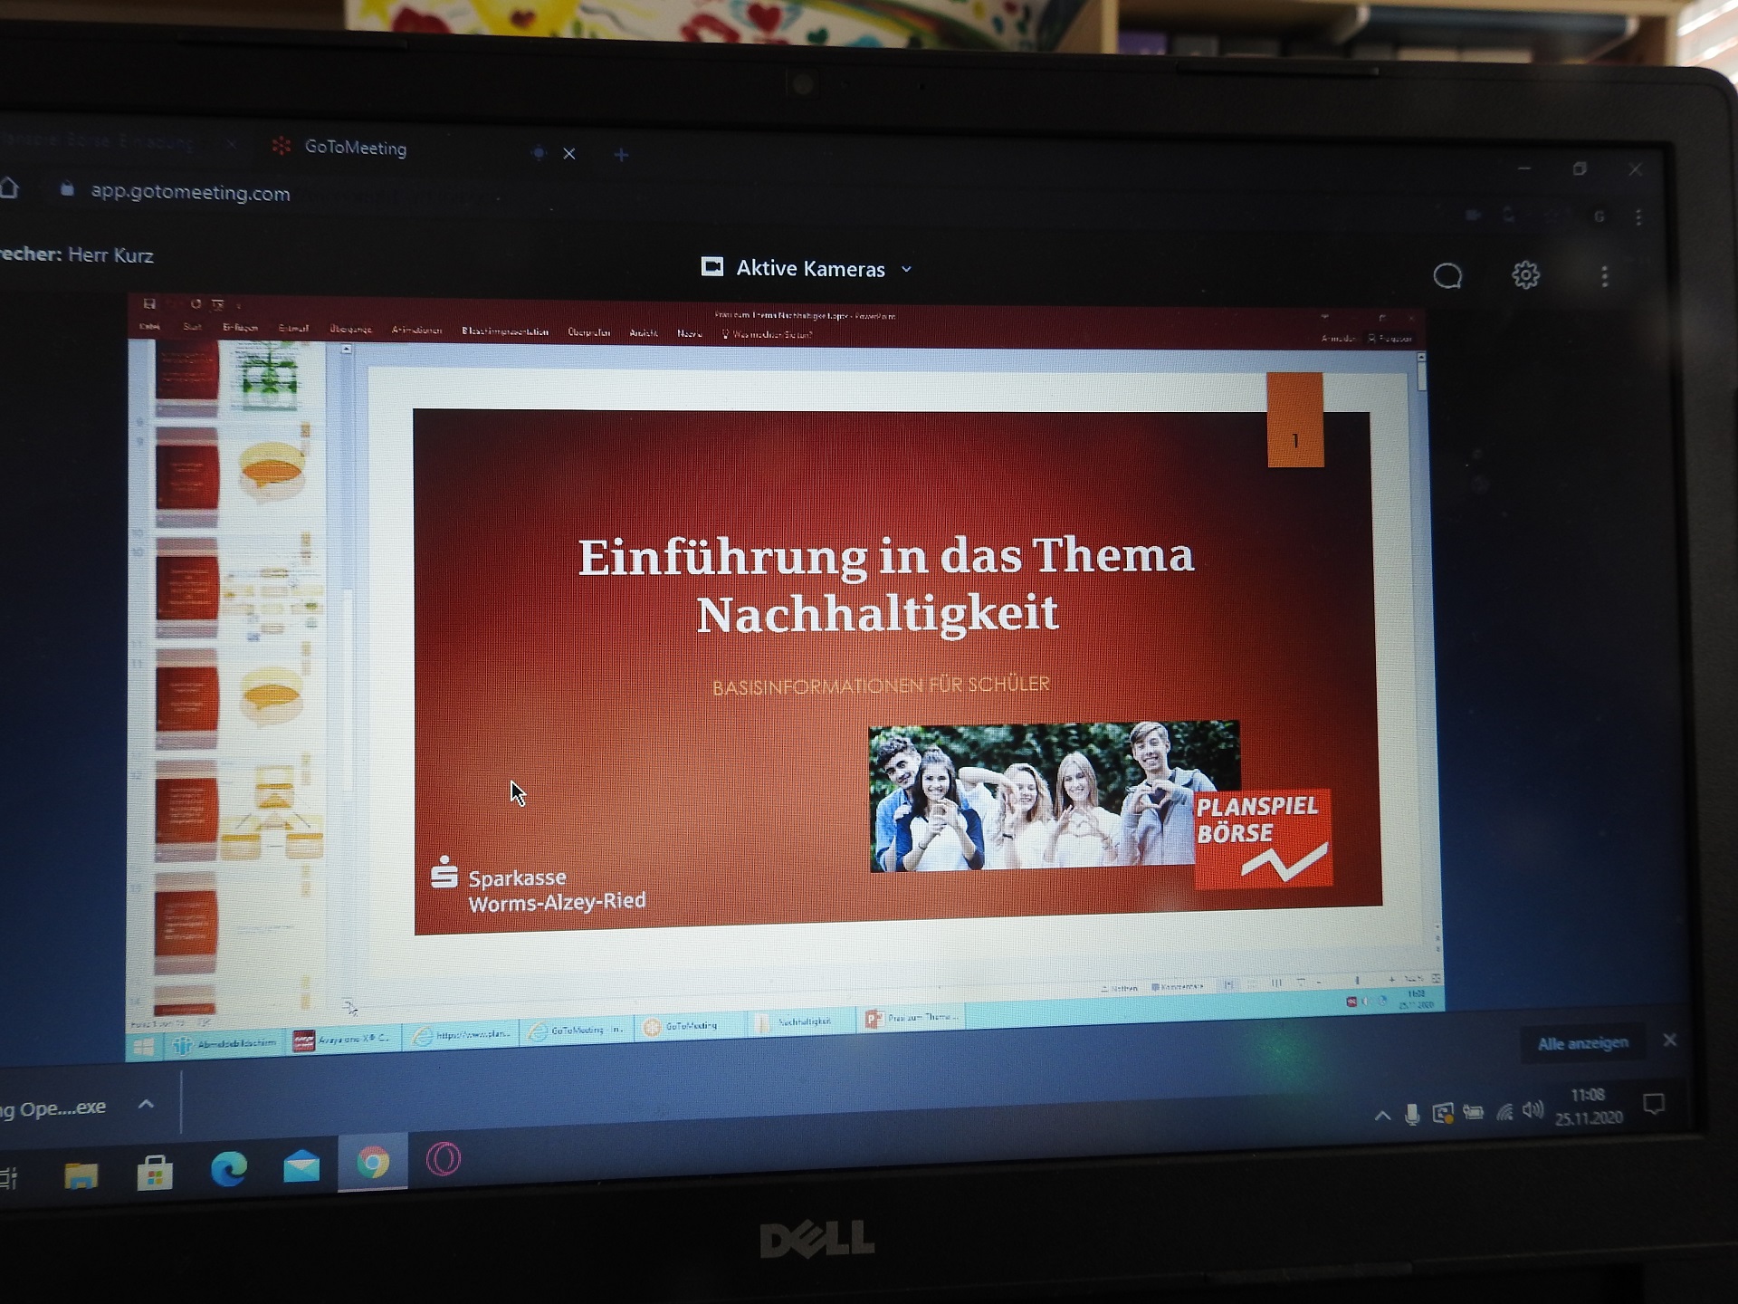The width and height of the screenshot is (1738, 1304).
Task: Click the slide panel scroll-up arrow
Action: (346, 349)
